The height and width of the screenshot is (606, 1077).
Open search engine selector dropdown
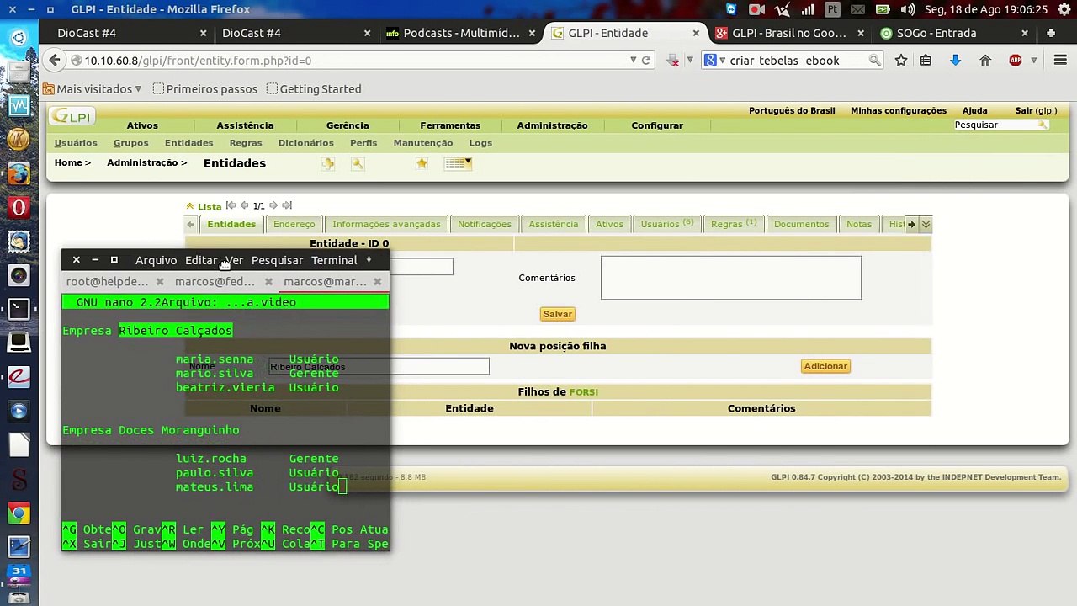[714, 61]
